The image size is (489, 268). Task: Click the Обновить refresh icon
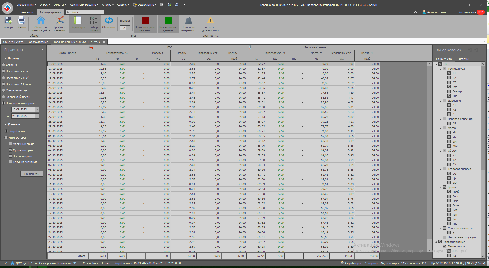click(109, 21)
